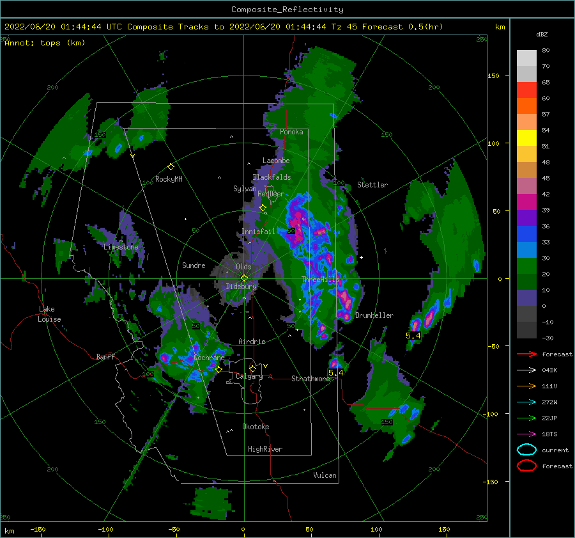
Task: Click the Olds label
Action: coord(243,267)
